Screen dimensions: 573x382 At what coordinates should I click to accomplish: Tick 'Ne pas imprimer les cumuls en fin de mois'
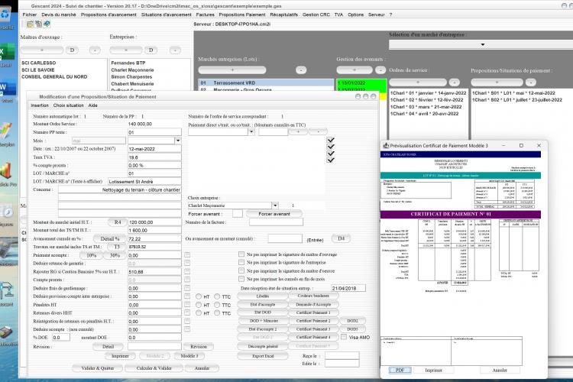pos(241,279)
